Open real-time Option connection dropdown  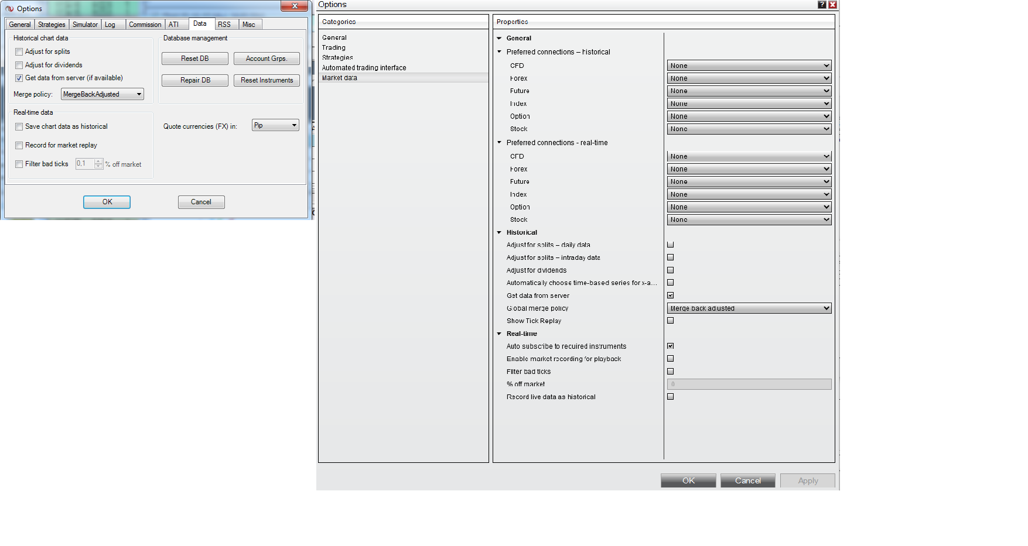pos(749,207)
